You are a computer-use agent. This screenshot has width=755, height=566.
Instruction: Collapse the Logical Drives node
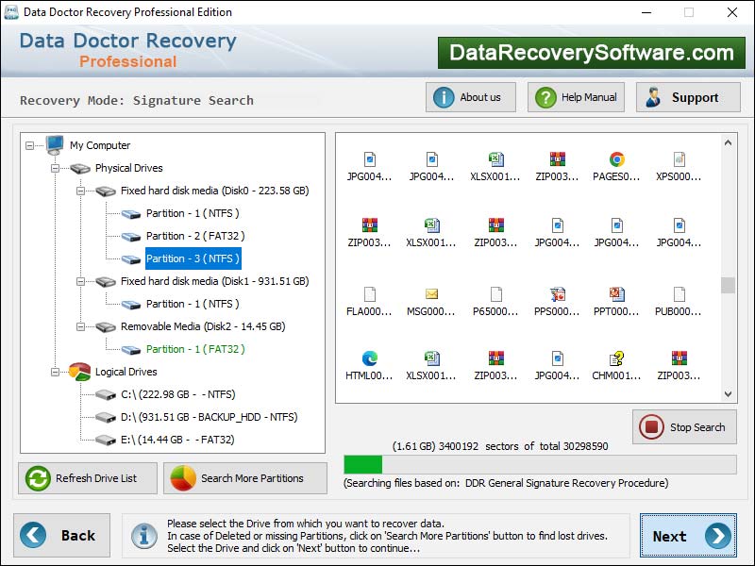click(56, 372)
